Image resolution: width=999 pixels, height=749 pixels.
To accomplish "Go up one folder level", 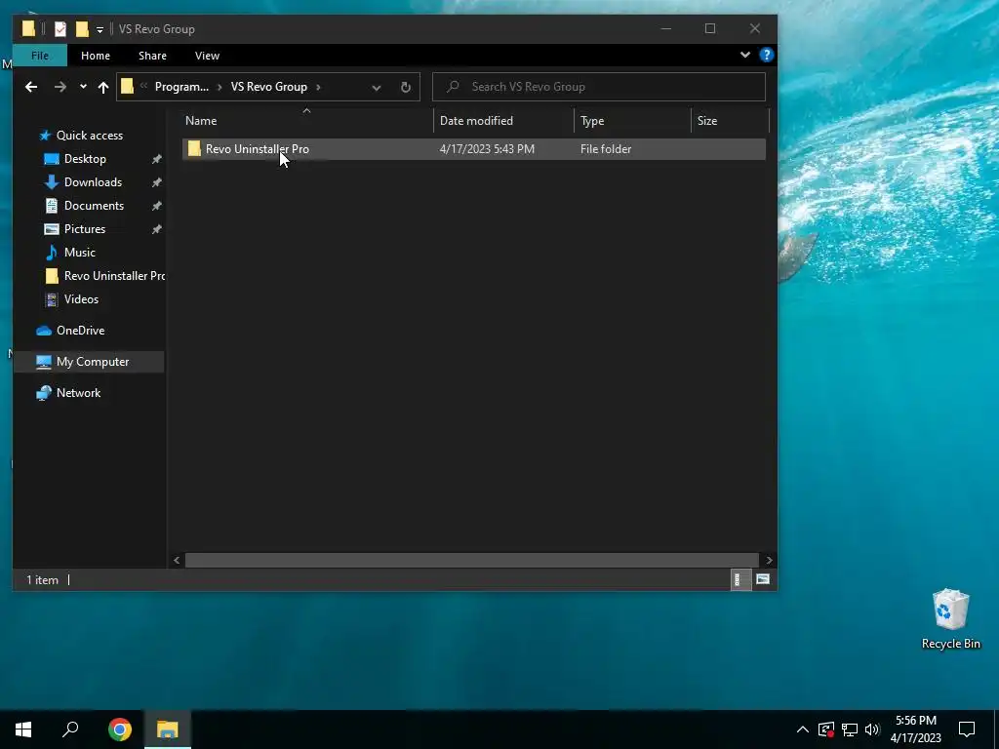I will pyautogui.click(x=103, y=87).
